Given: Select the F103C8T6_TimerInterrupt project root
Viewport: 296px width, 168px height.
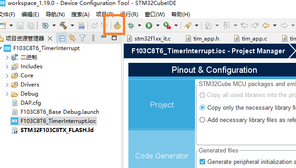Looking at the screenshot, I should (x=46, y=48).
